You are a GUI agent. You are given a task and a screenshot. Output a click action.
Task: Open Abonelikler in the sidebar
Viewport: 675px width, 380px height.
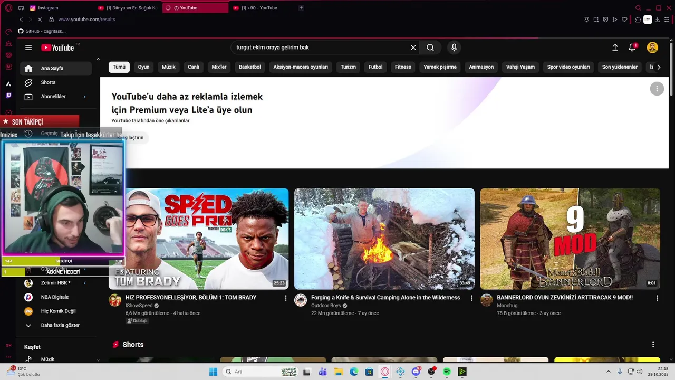coord(56,97)
